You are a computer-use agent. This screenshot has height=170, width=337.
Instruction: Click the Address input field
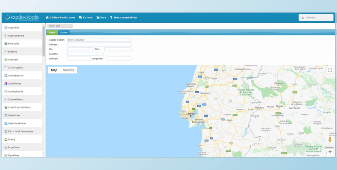point(99,45)
